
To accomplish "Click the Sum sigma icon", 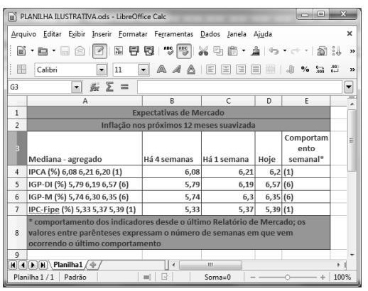I will coord(109,87).
